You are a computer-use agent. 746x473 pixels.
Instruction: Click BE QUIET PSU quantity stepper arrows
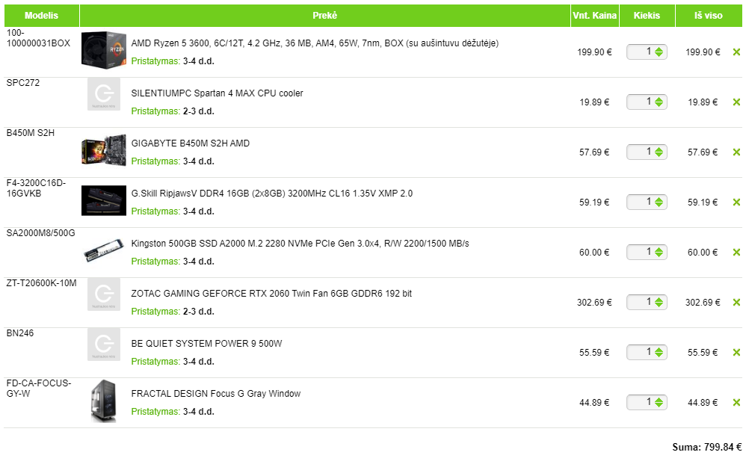[x=659, y=353]
